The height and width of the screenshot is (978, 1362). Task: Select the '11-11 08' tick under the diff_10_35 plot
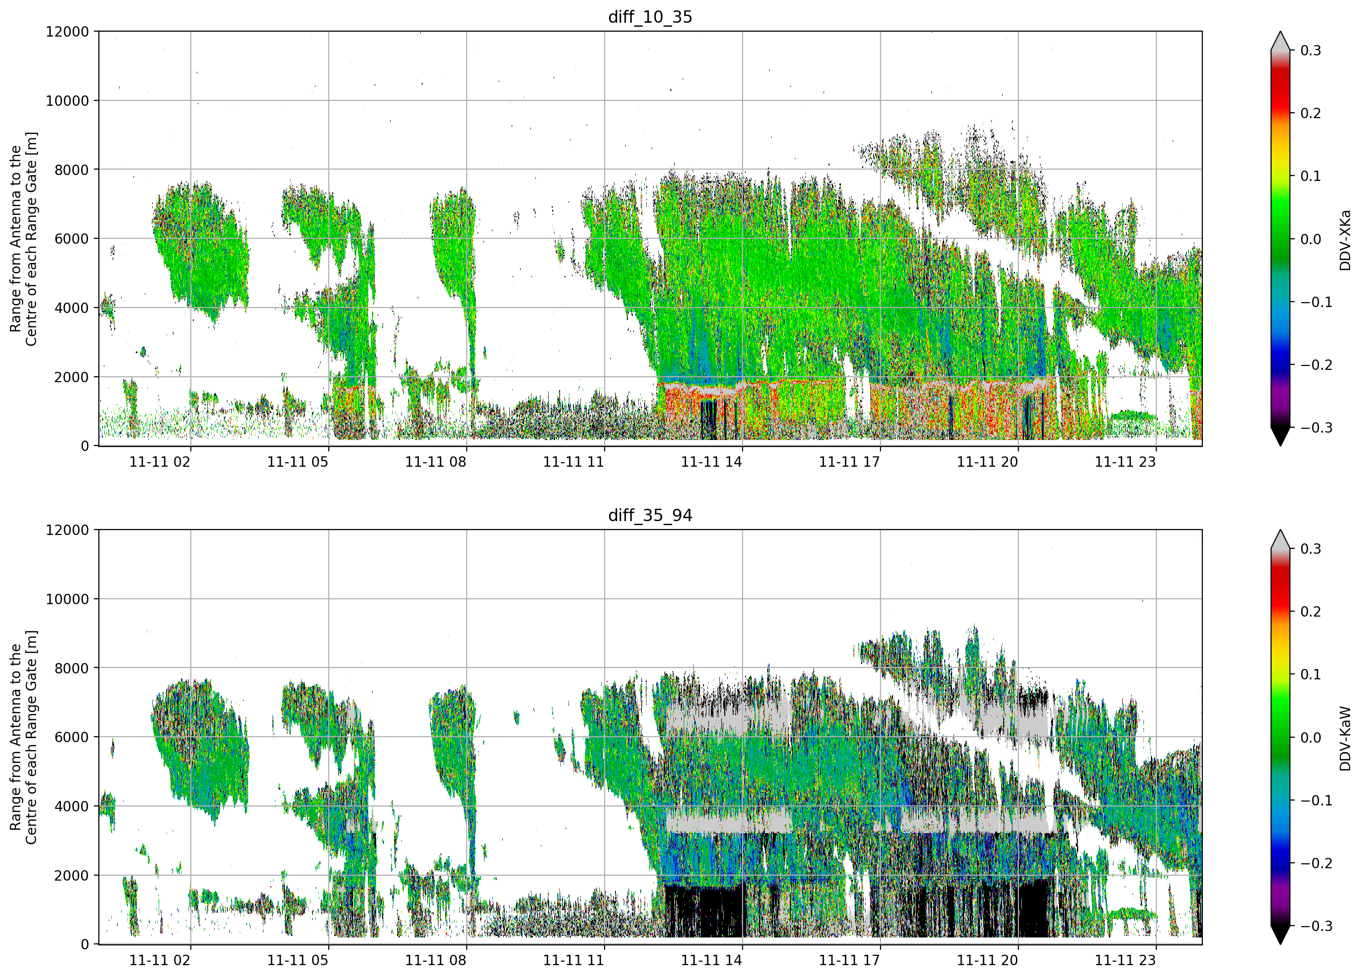point(436,462)
